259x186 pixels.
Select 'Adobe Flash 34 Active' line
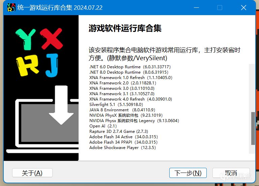tap(123, 137)
